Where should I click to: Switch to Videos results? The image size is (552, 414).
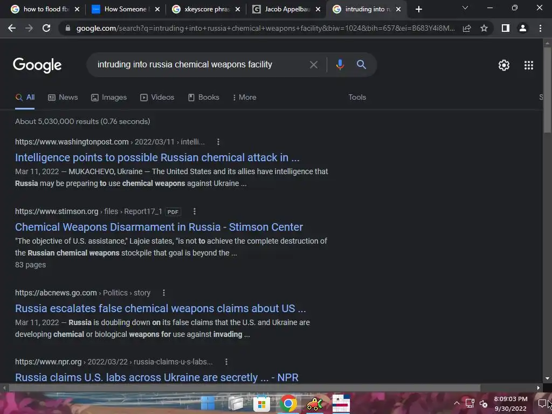(157, 98)
